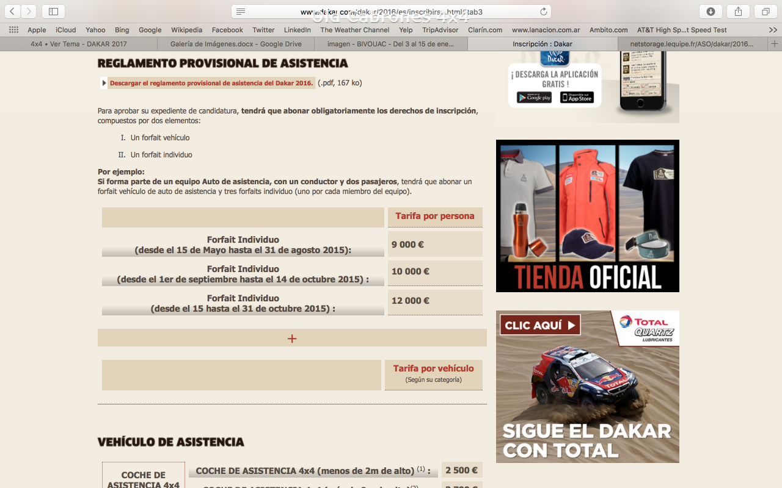Switch to the Galería de Imágenes.docx tab
The image size is (782, 488).
pyautogui.click(x=236, y=44)
